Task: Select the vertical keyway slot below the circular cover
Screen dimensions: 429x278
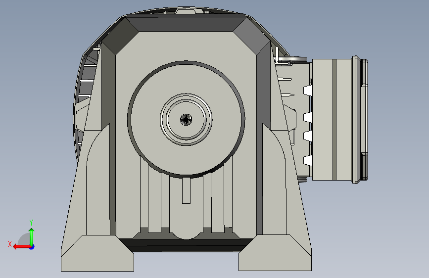Action: pos(187,190)
